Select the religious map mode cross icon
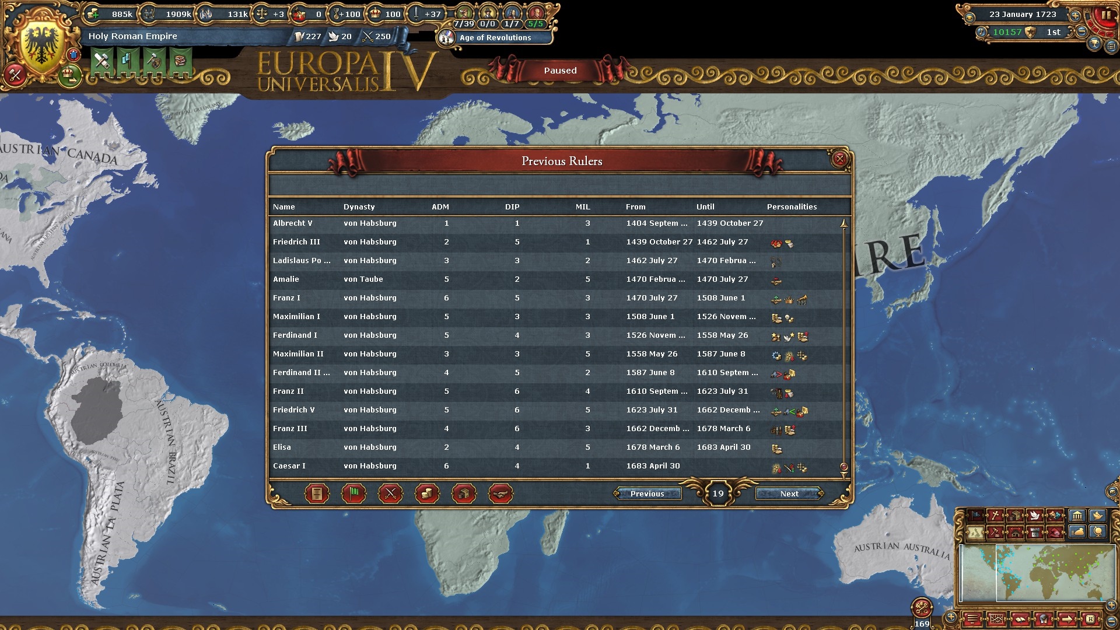Image resolution: width=1120 pixels, height=630 pixels. (994, 516)
